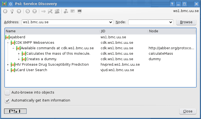
Task: Open the Address combo box dropdown
Action: pos(111,22)
